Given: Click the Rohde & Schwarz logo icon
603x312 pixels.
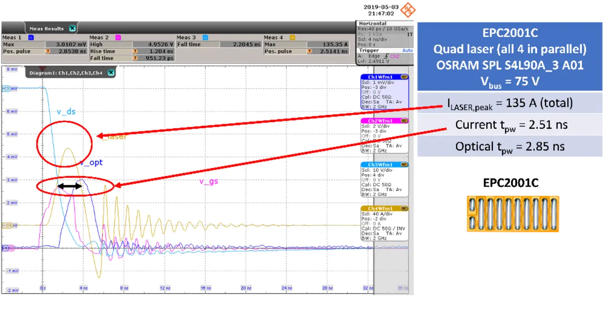Looking at the screenshot, I should (x=409, y=9).
